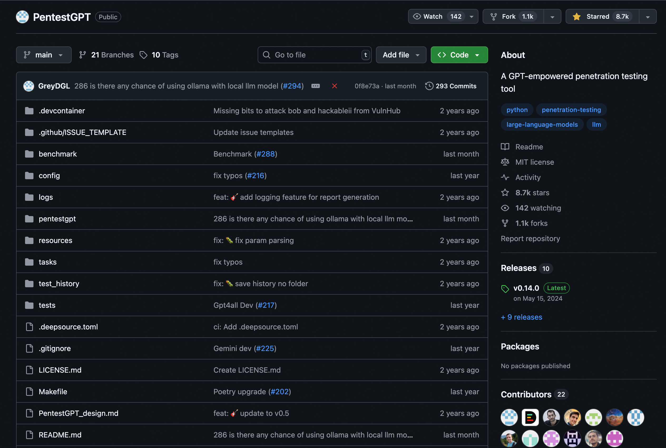This screenshot has height=448, width=666.
Task: Open the README.md file
Action: click(60, 435)
